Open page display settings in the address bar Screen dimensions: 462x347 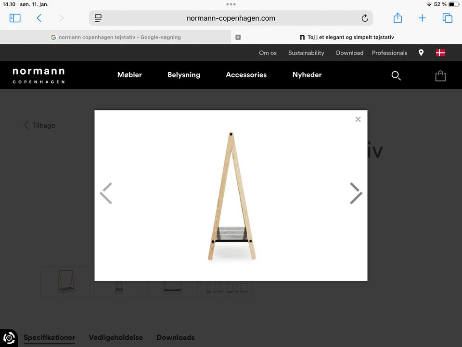98,18
